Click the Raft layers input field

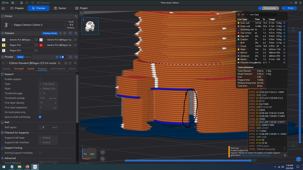click(48, 127)
